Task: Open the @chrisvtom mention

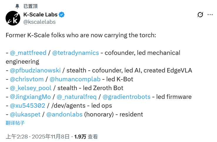Action: point(27,79)
